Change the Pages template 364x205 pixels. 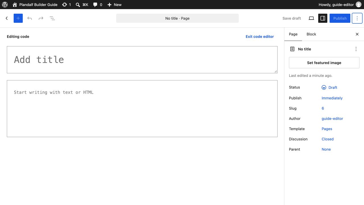(x=327, y=129)
